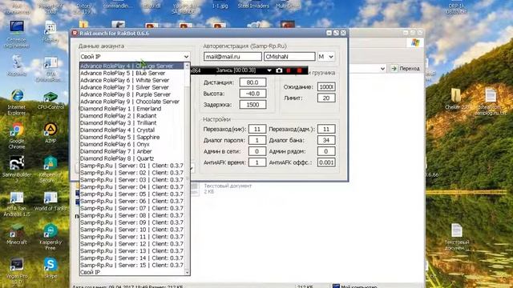
Task: Launch the MTA San Andreas 1.5 shortcut
Action: (17, 204)
